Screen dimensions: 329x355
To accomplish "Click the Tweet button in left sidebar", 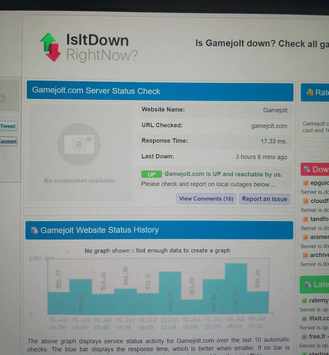I will [8, 126].
